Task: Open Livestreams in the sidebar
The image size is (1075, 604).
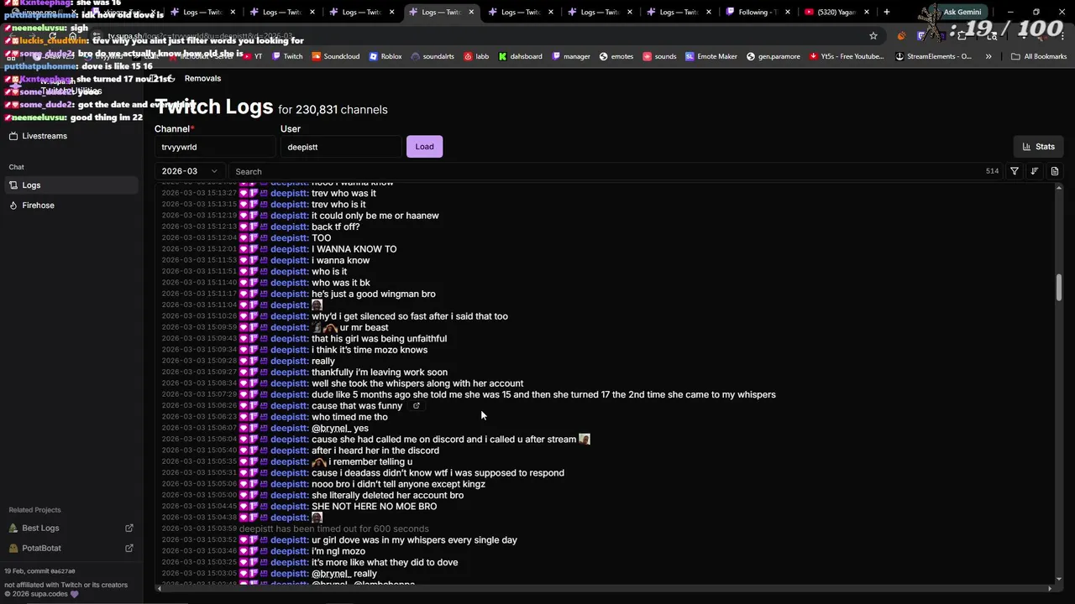Action: 45,136
